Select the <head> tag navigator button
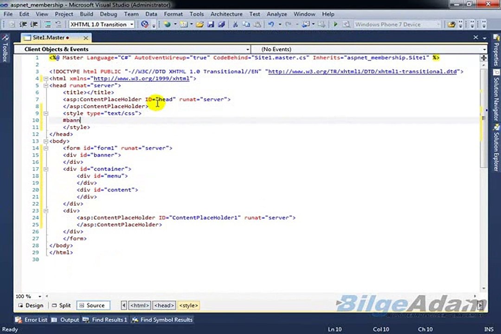 tap(164, 305)
